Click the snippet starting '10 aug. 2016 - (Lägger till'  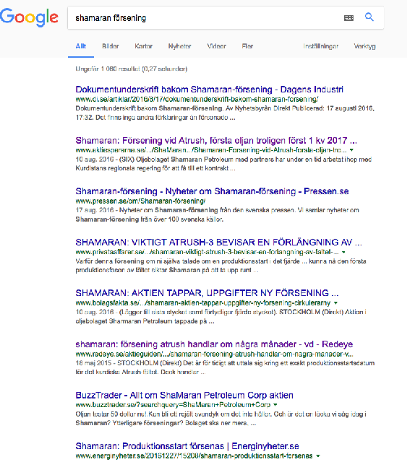(220, 317)
